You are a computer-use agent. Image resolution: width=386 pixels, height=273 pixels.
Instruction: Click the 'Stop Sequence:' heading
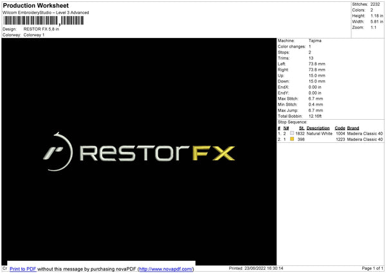(x=293, y=122)
